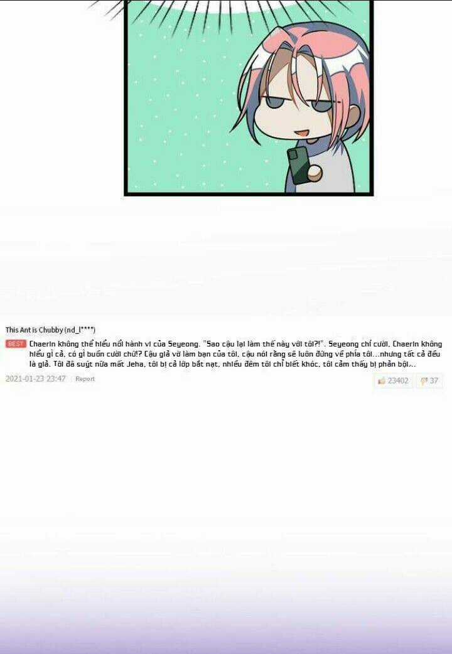Click the thumbs-down dislike icon
Image resolution: width=452 pixels, height=654 pixels.
[x=424, y=380]
